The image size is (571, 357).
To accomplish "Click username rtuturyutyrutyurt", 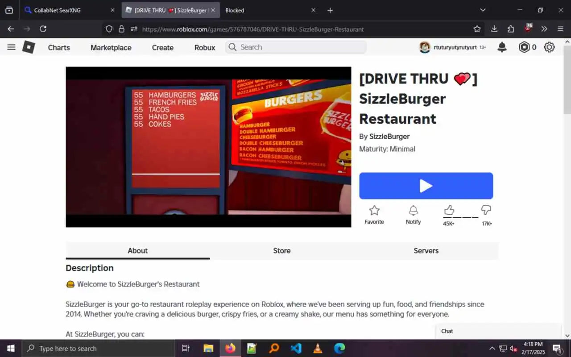I will (455, 47).
